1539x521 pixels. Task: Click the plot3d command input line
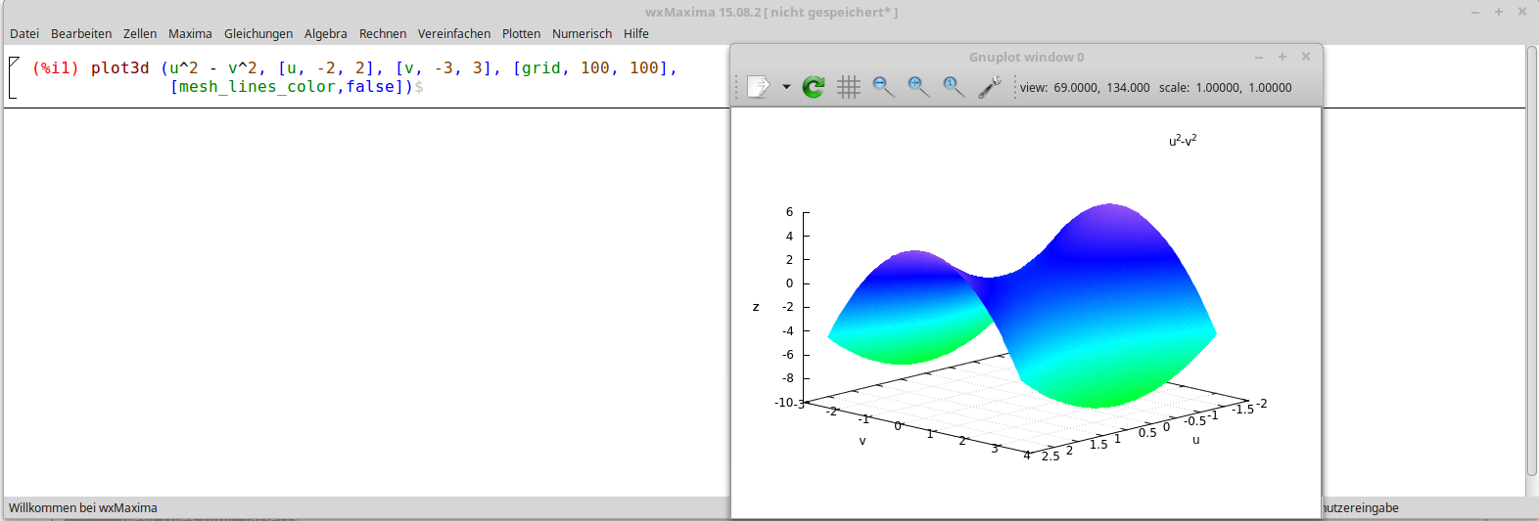(x=384, y=67)
